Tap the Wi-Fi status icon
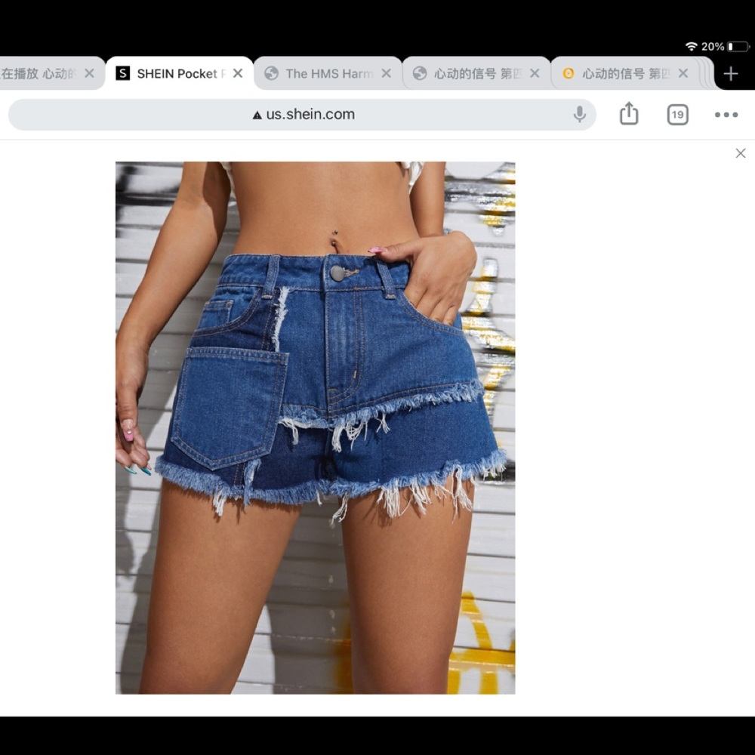 click(x=691, y=46)
